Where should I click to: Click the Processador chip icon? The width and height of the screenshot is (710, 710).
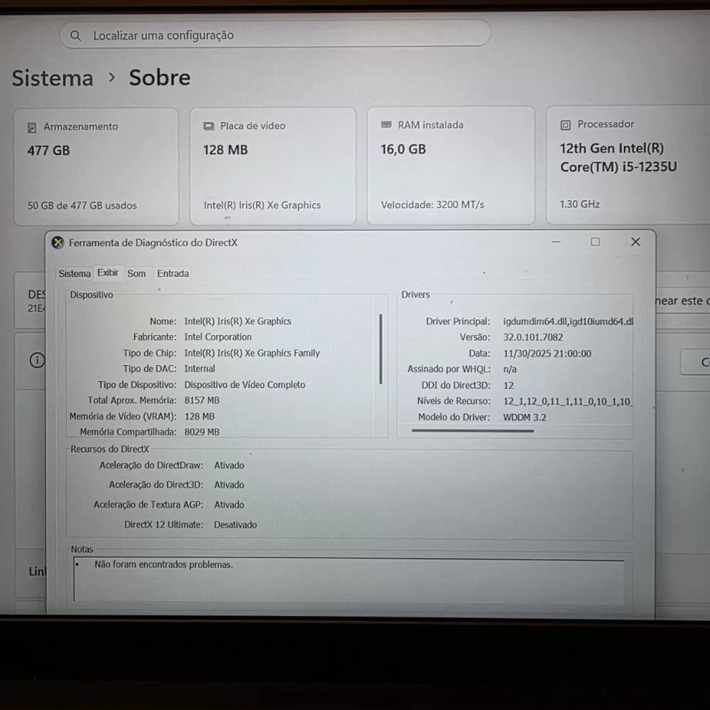[x=565, y=125]
